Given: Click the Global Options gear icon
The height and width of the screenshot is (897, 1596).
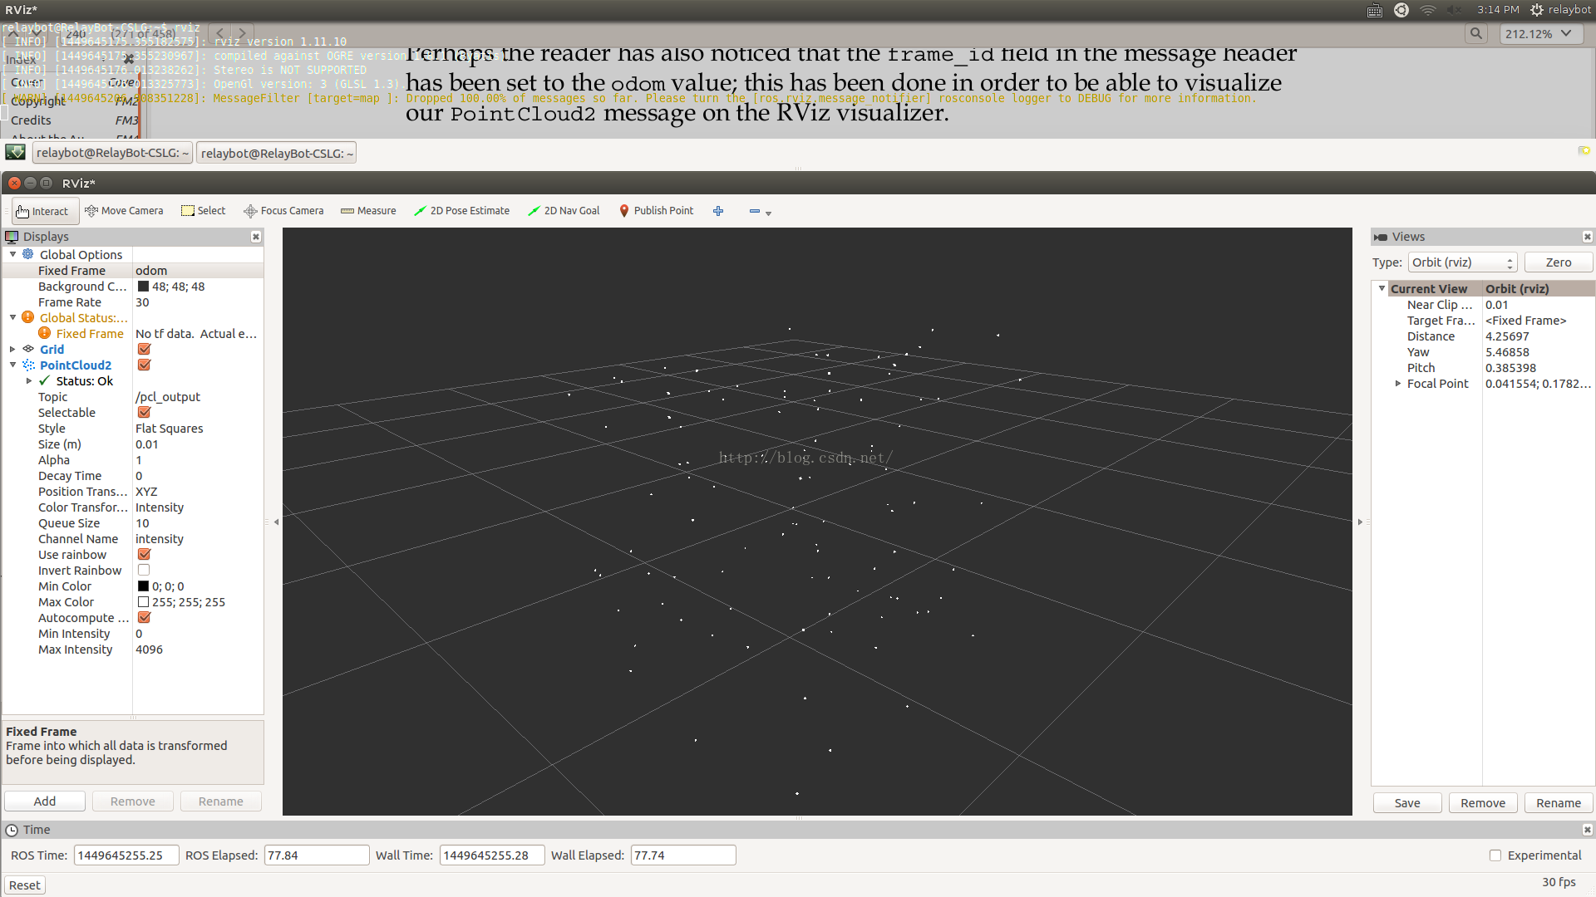Looking at the screenshot, I should pos(28,254).
